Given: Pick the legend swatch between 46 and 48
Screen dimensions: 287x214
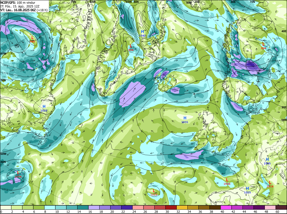Looking at the screenshot, I should pyautogui.click(x=259, y=207).
